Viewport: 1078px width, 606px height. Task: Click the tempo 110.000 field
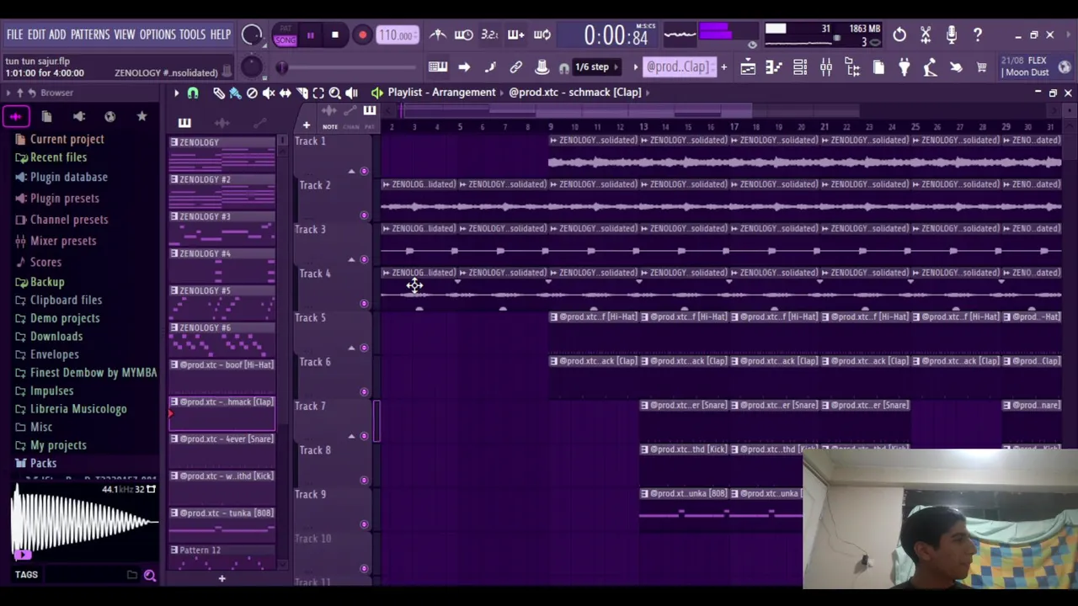click(x=396, y=35)
